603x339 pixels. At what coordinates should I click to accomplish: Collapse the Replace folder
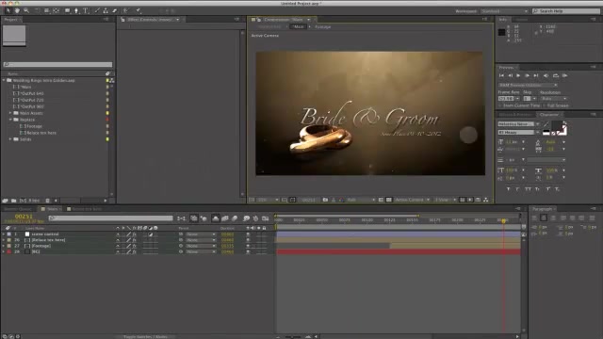10,120
